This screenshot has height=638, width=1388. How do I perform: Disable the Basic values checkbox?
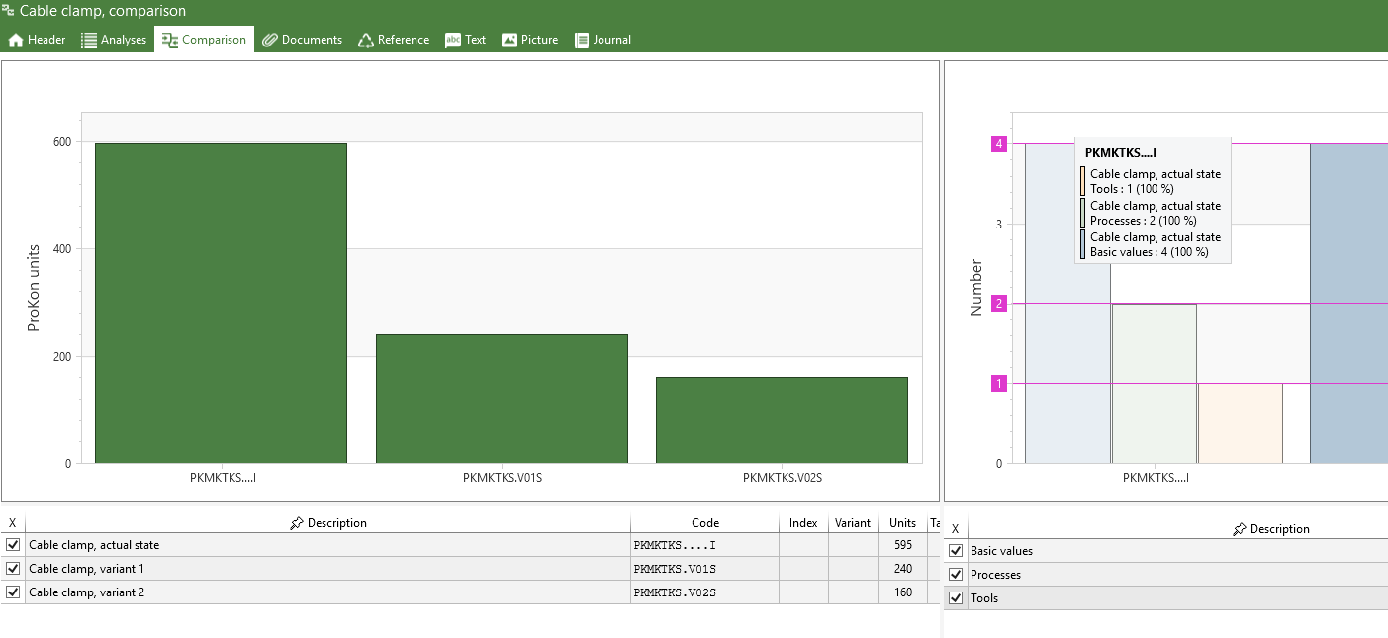click(x=956, y=551)
